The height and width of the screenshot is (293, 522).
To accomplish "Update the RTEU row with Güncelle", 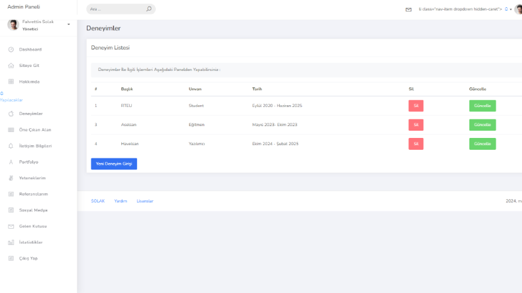I will 483,106.
